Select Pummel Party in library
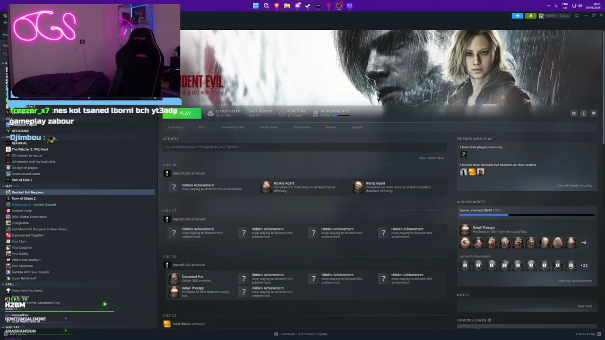605x340 pixels. (x=22, y=211)
